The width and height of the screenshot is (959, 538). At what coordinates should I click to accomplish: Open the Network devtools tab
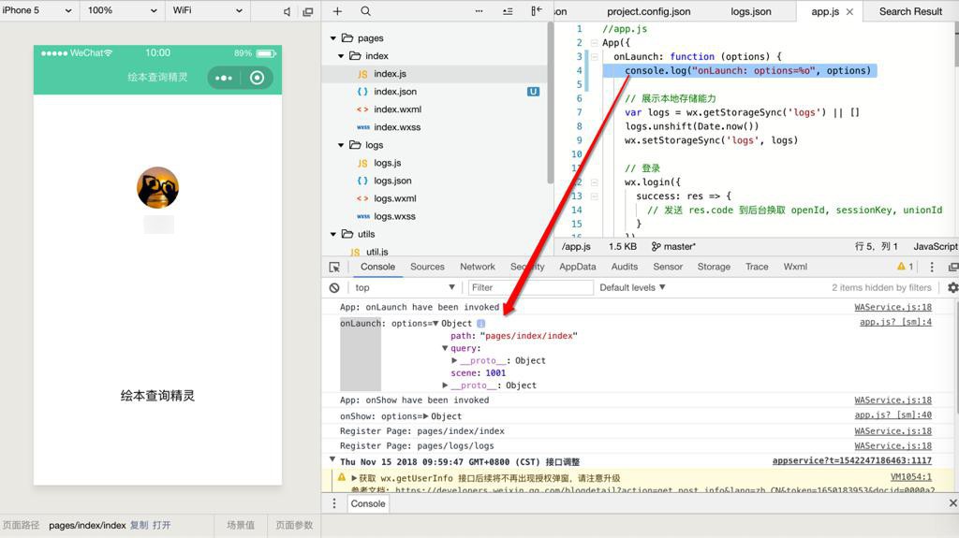tap(477, 267)
